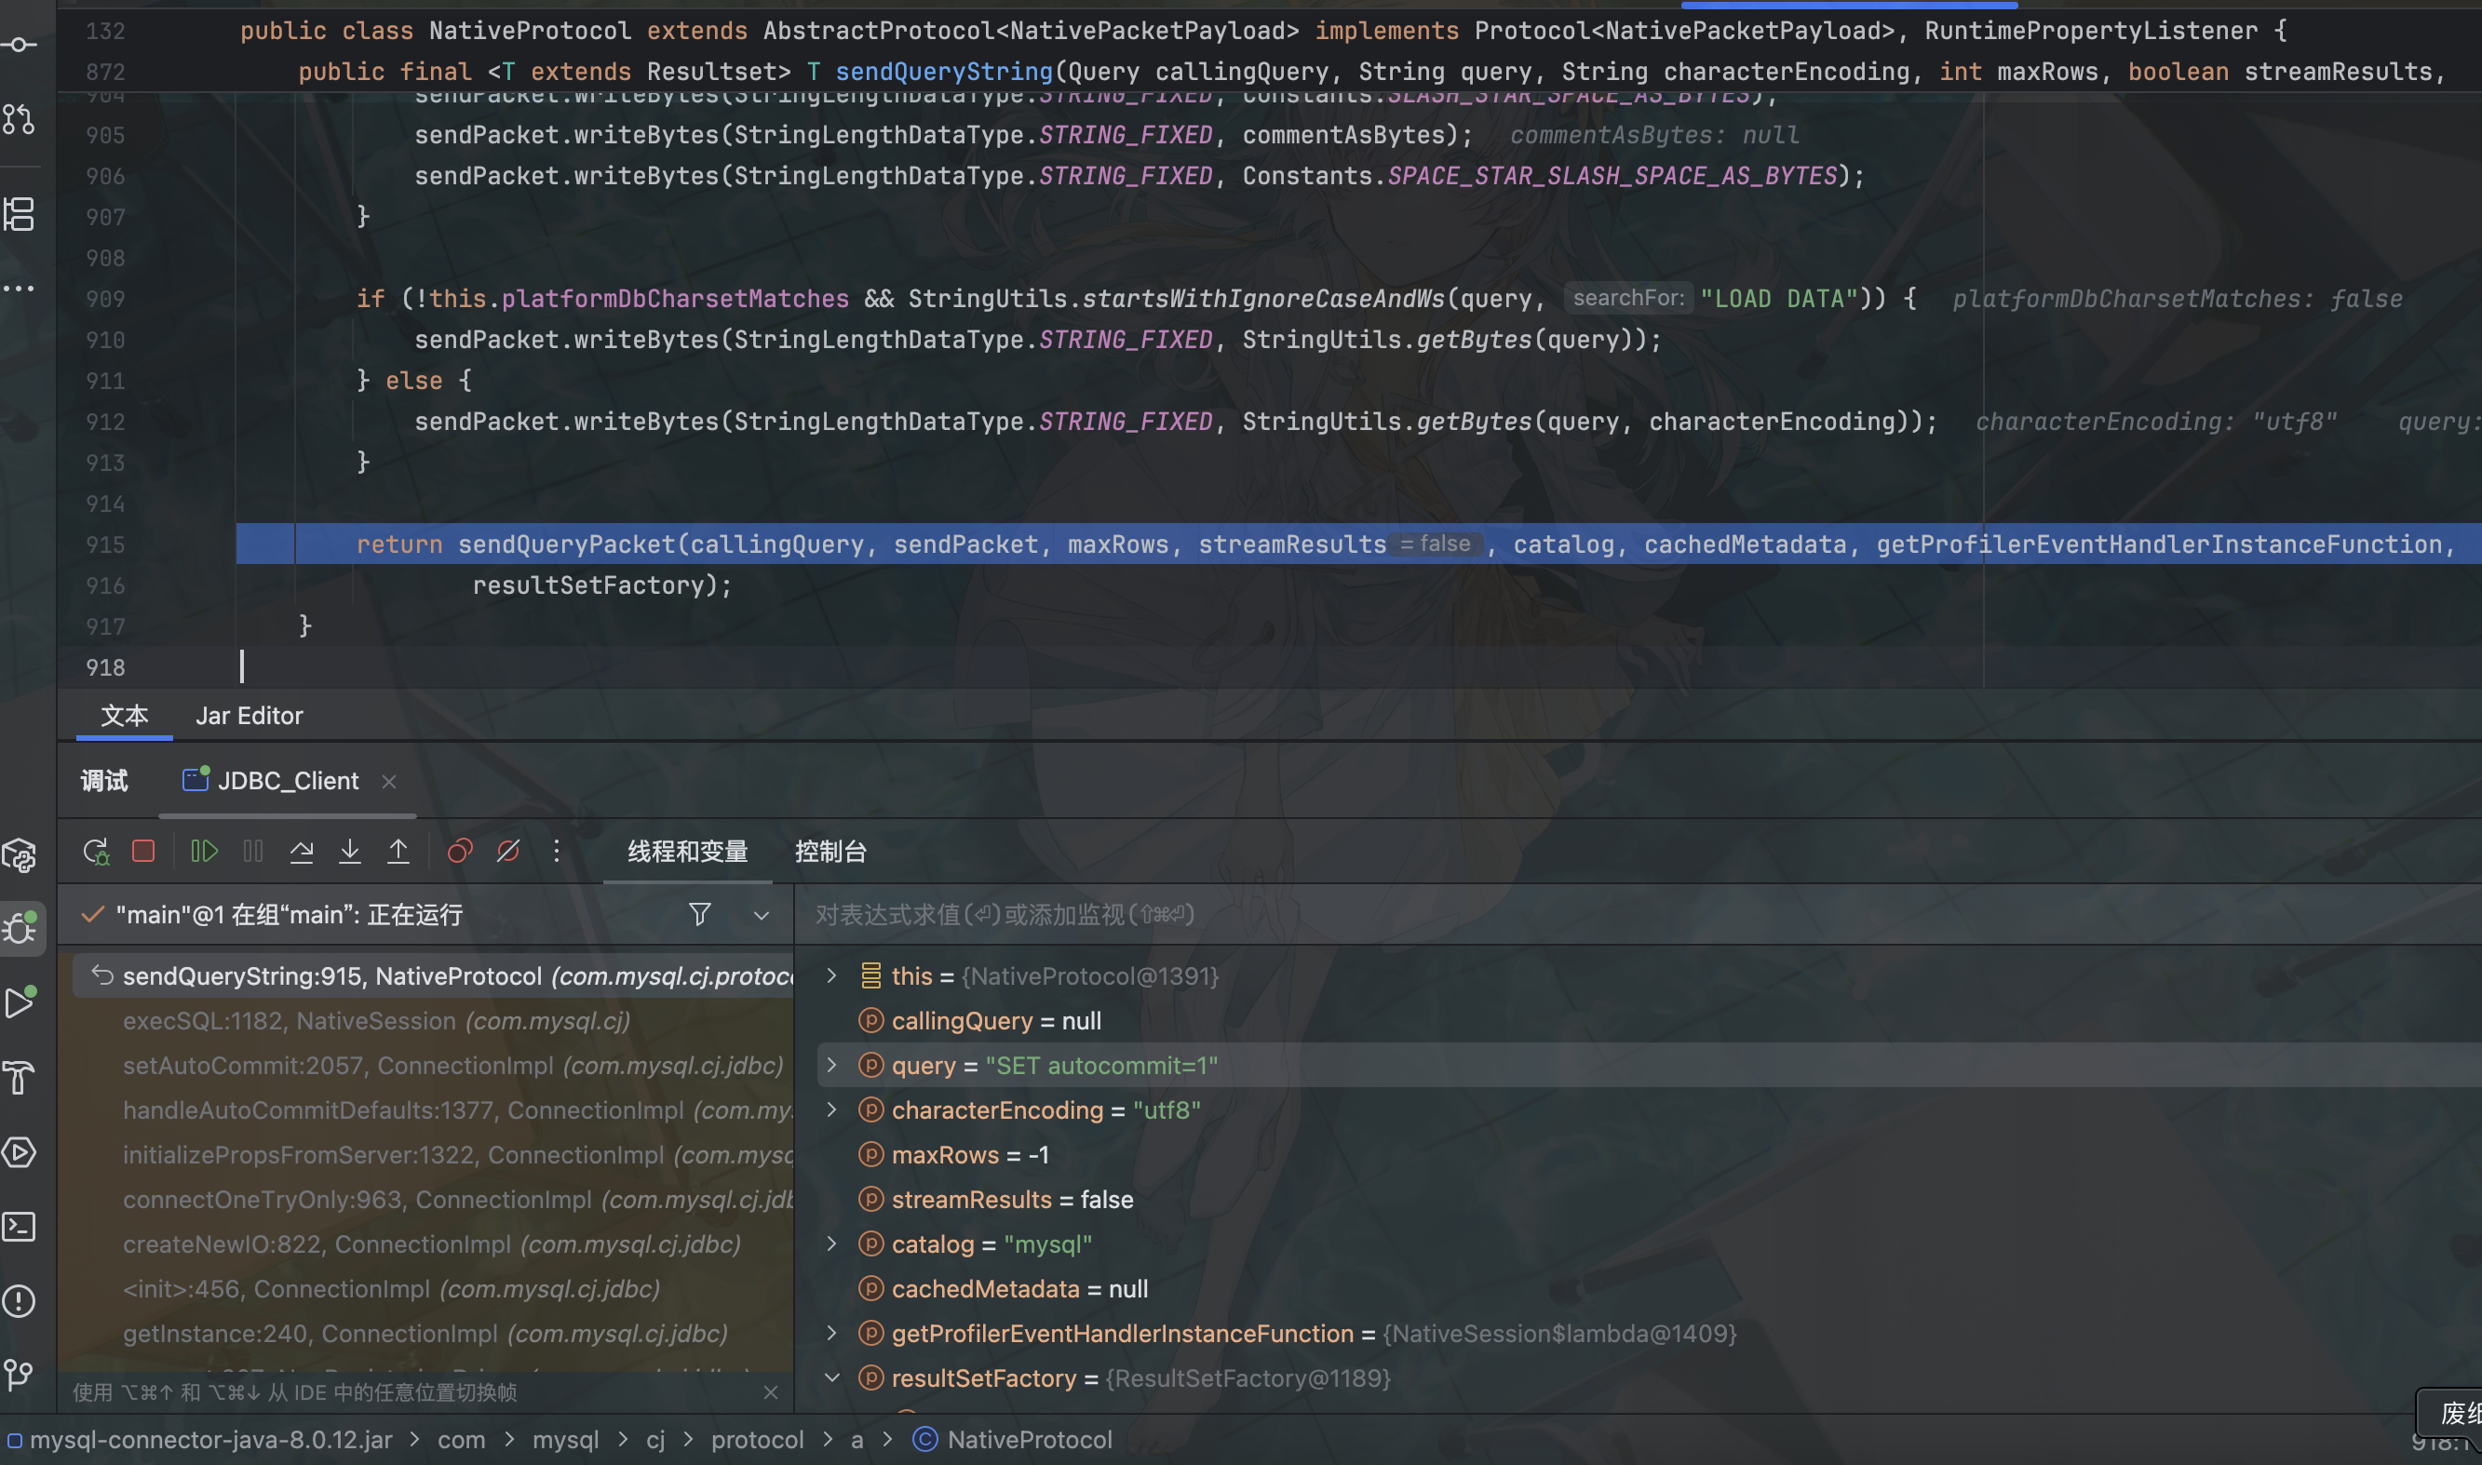Select execSQL:1182 NativeSession stack frame
Image resolution: width=2482 pixels, height=1465 pixels.
coord(375,1021)
